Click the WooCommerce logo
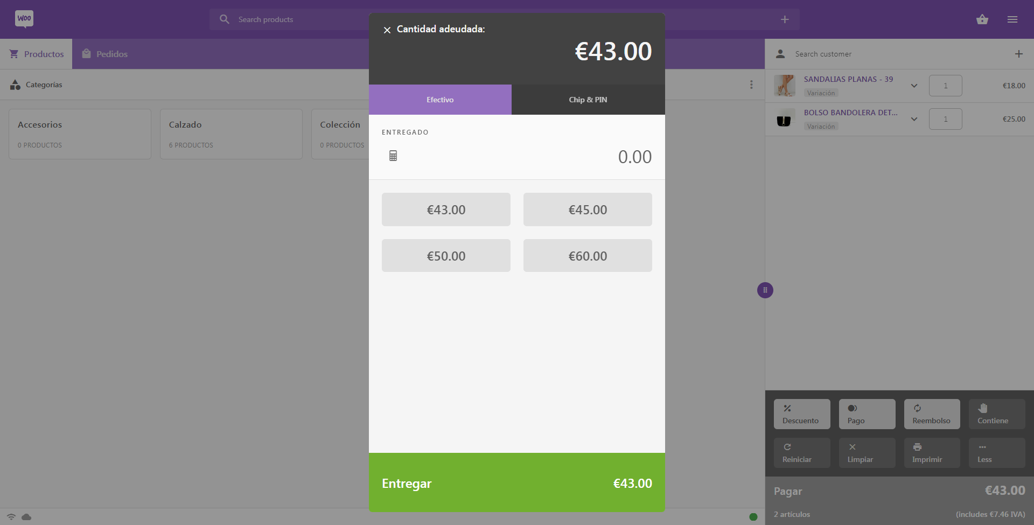The width and height of the screenshot is (1034, 525). click(x=24, y=19)
